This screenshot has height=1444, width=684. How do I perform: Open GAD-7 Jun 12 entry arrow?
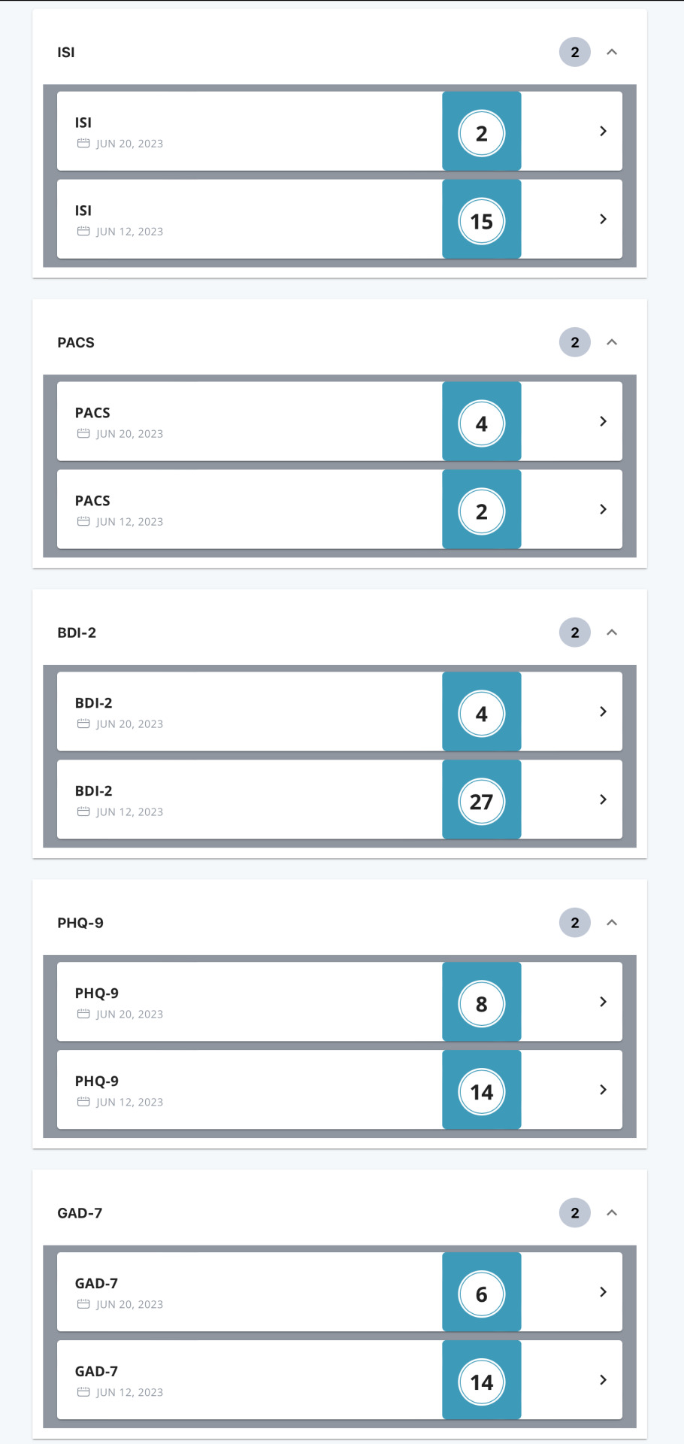pyautogui.click(x=603, y=1380)
